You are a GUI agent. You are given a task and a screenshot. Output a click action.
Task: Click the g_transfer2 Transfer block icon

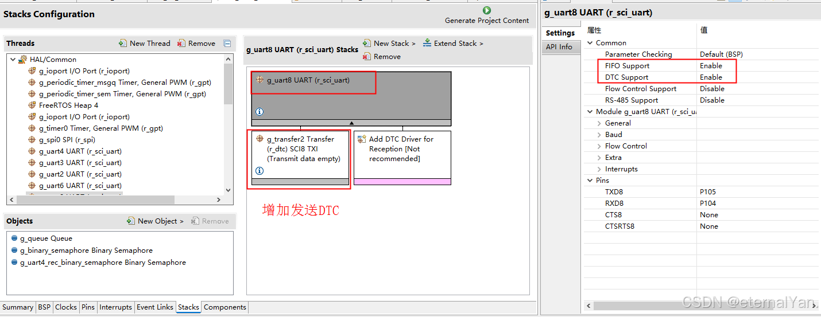click(x=260, y=139)
